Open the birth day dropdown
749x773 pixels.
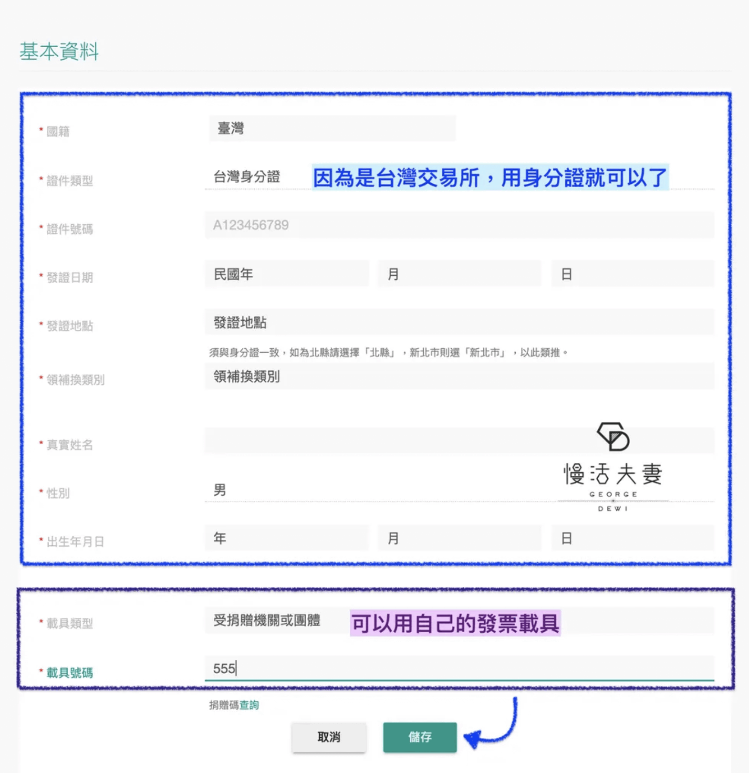632,538
